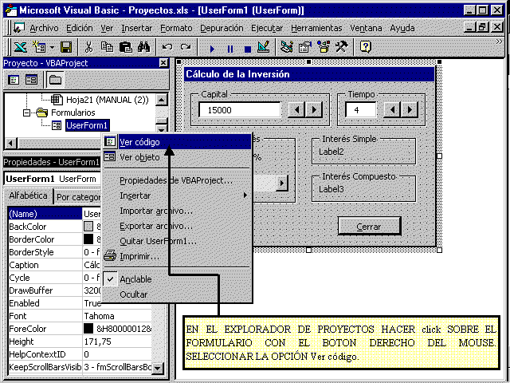The height and width of the screenshot is (383, 510).
Task: Toggle Design Mode icon in toolbar
Action: [x=264, y=48]
